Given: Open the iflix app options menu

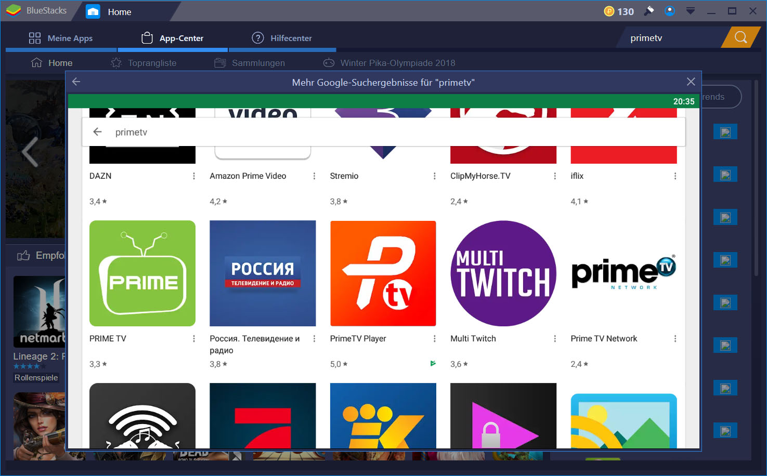Looking at the screenshot, I should coord(675,176).
